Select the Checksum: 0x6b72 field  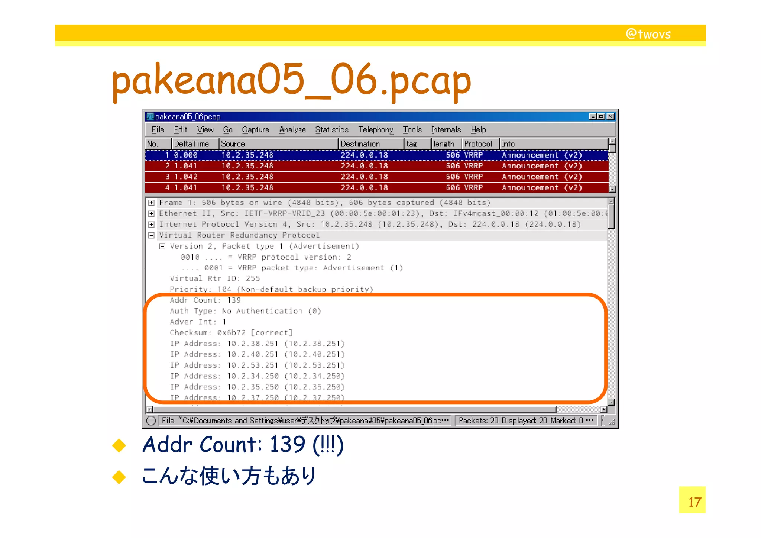[231, 333]
